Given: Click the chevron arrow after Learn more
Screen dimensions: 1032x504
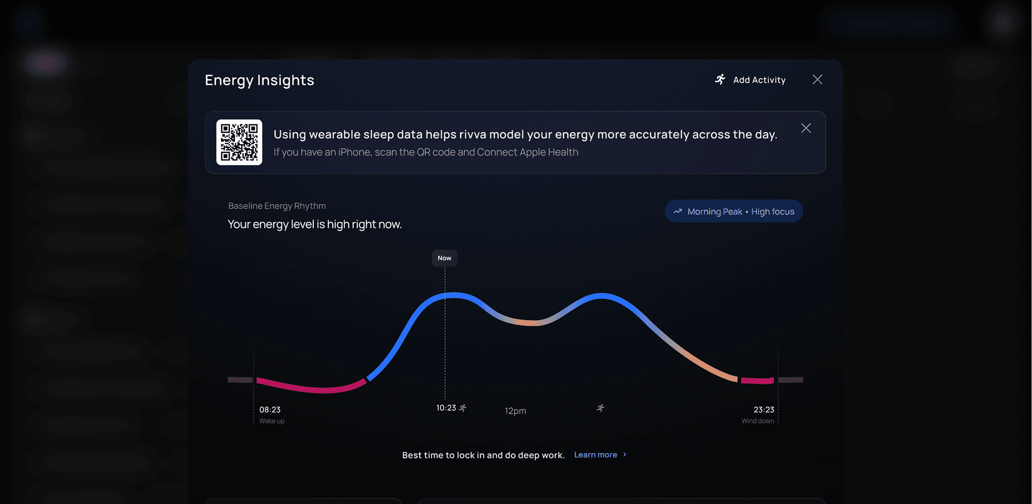Looking at the screenshot, I should tap(624, 455).
